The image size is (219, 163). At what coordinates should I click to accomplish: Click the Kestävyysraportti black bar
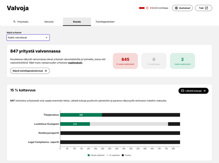120,133
